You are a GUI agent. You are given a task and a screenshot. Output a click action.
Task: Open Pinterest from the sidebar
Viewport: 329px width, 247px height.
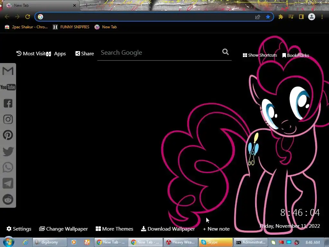[8, 135]
